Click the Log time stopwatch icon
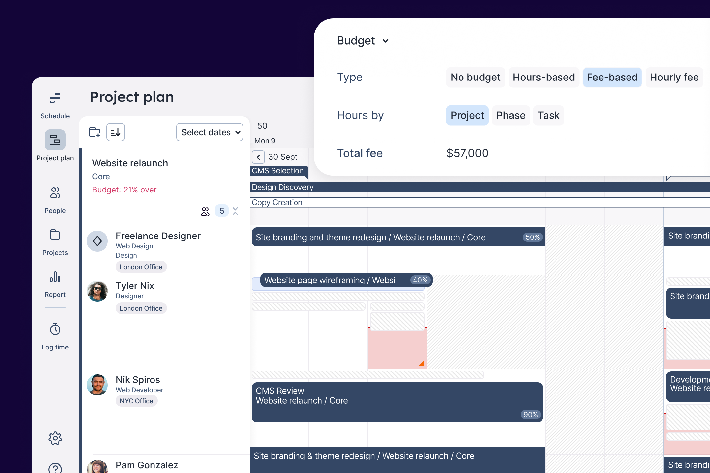This screenshot has height=473, width=710. point(55,329)
